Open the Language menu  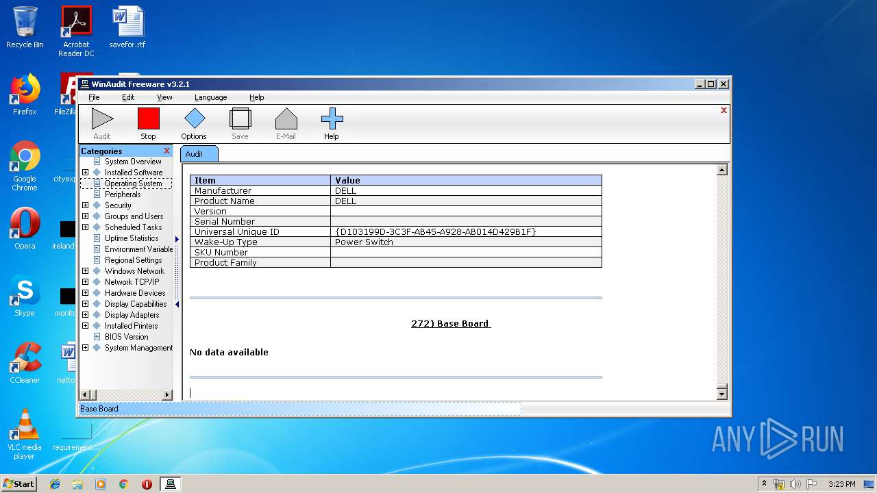(210, 97)
